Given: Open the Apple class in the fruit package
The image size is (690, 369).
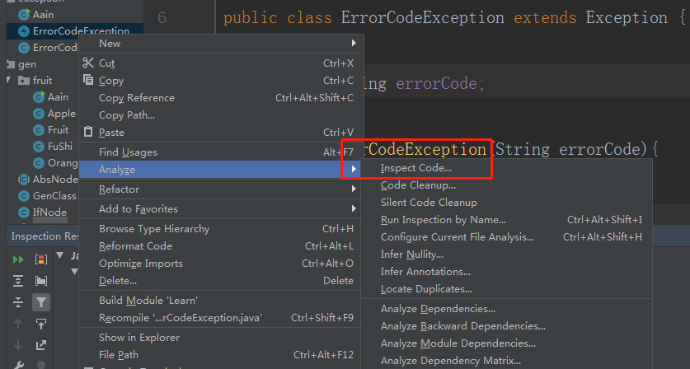Looking at the screenshot, I should tap(61, 114).
